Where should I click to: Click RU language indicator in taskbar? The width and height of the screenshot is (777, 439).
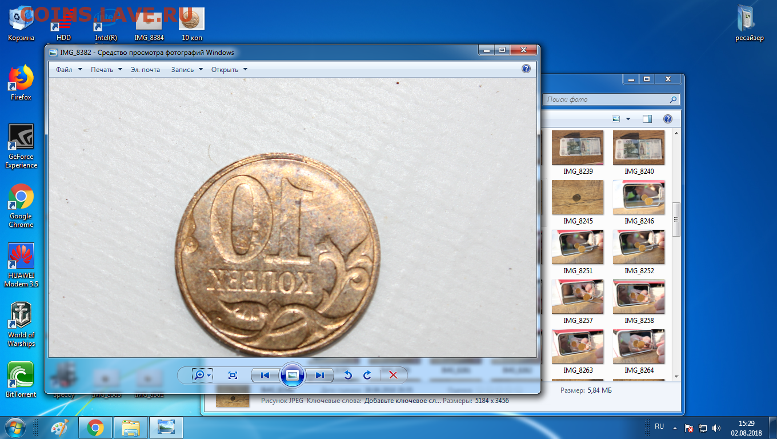pyautogui.click(x=659, y=426)
